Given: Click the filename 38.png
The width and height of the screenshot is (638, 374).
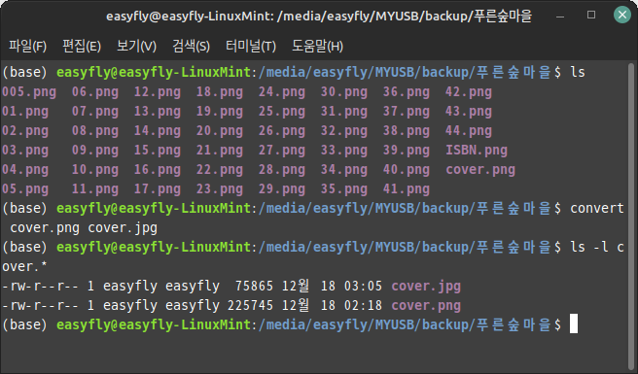Looking at the screenshot, I should point(407,131).
